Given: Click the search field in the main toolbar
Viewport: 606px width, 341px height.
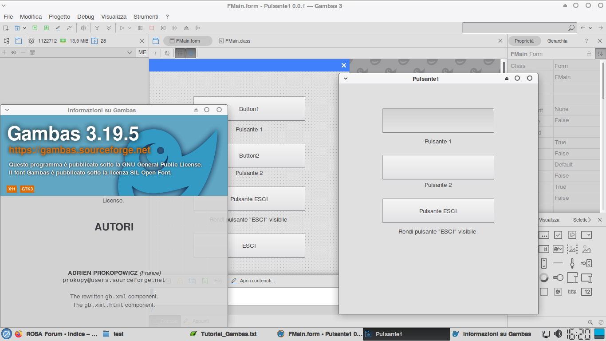Looking at the screenshot, I should 519,28.
